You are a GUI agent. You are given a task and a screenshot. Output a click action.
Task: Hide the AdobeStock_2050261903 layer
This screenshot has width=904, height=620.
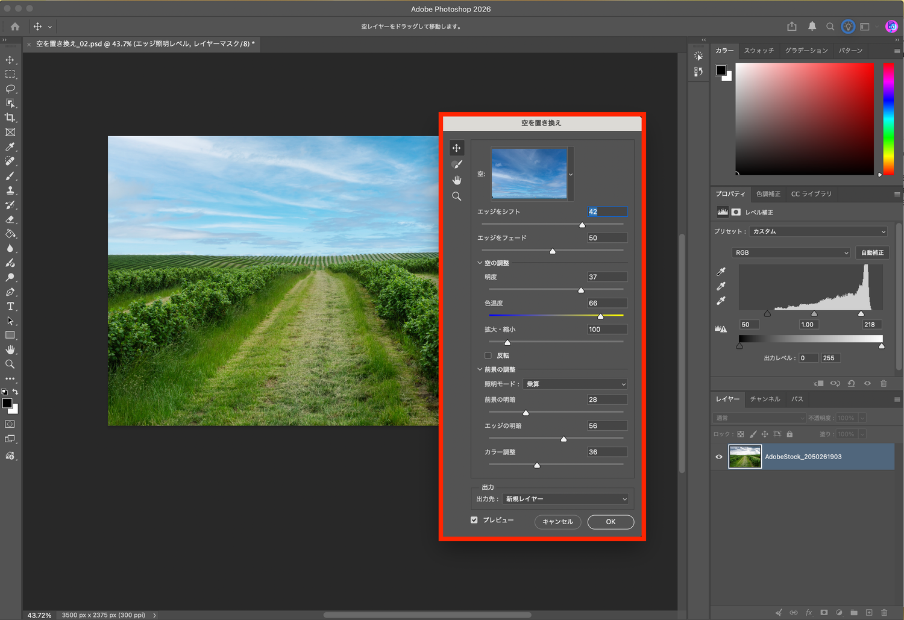tap(719, 457)
